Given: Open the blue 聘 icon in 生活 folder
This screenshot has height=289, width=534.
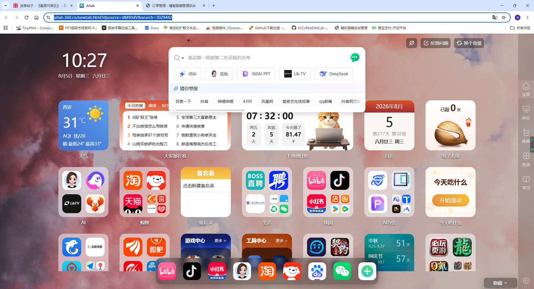Looking at the screenshot, I should pos(279,180).
